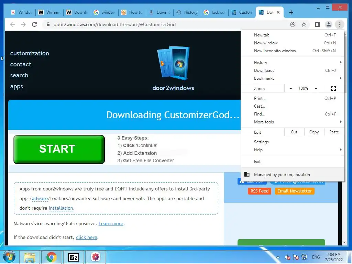Viewport: 352px width, 264px height.
Task: Click the red gear app taskbar icon
Action: [96, 257]
